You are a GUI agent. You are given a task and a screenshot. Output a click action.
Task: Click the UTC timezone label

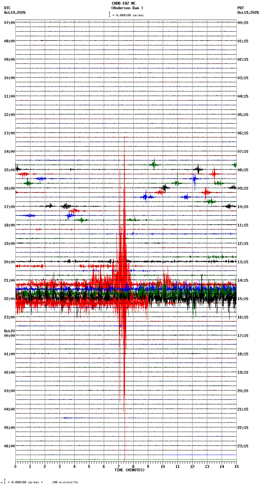click(x=7, y=8)
